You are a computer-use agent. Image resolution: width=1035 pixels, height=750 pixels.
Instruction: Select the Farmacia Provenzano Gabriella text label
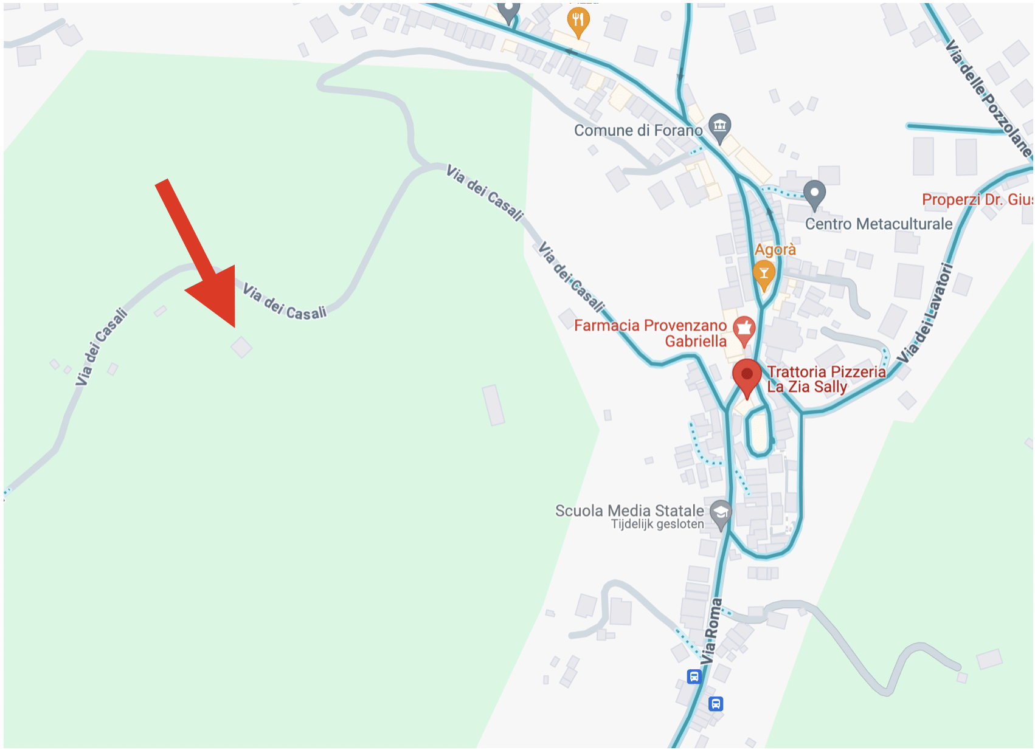click(x=651, y=333)
